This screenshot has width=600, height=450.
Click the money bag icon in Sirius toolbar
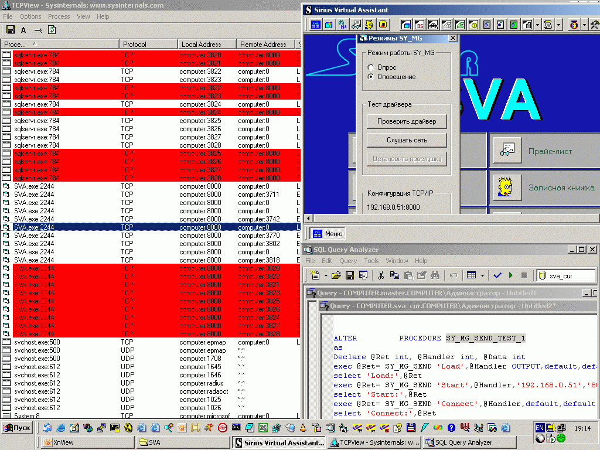point(574,25)
